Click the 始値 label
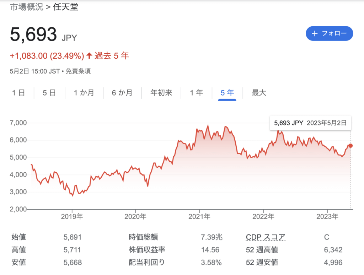Screen dimensions: 364x275 click(x=19, y=237)
